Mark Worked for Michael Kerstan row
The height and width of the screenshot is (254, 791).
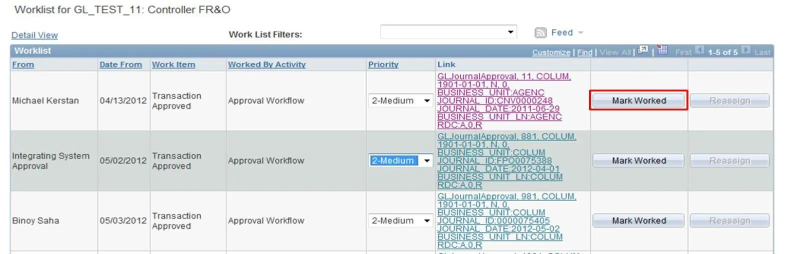[639, 100]
